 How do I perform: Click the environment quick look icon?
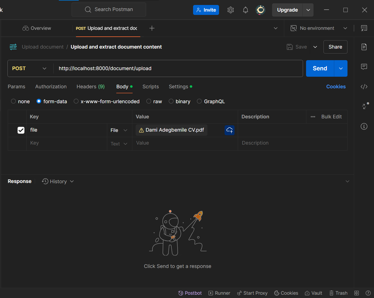[364, 28]
